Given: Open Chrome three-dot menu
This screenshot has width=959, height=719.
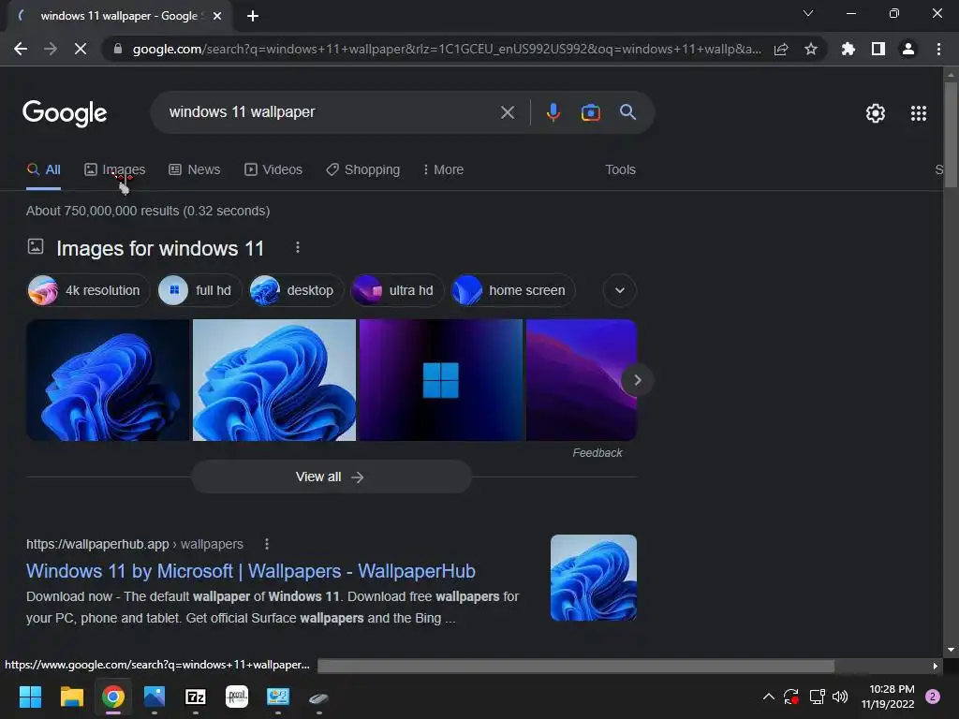Looking at the screenshot, I should pyautogui.click(x=938, y=49).
